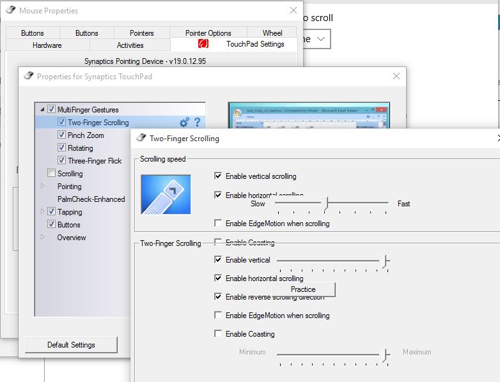Toggle Enable vertical checkbox in Two-Finger Scrolling group
The image size is (500, 382).
coord(218,259)
